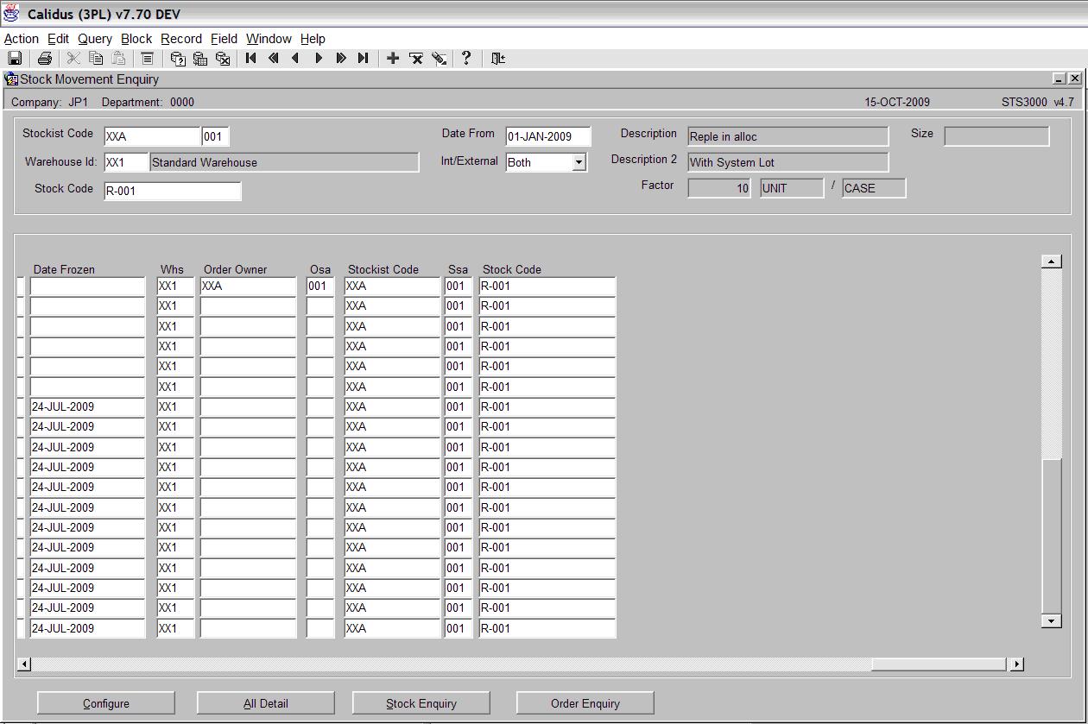This screenshot has width=1088, height=724.
Task: Open the Int/External dropdown
Action: pos(579,162)
